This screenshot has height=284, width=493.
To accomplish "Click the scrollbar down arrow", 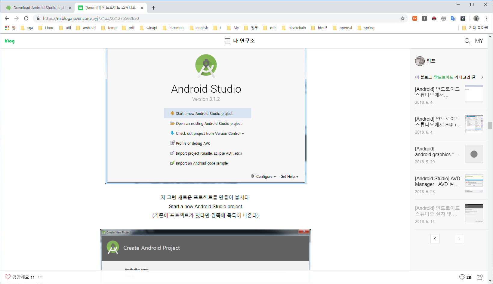I will point(490,281).
